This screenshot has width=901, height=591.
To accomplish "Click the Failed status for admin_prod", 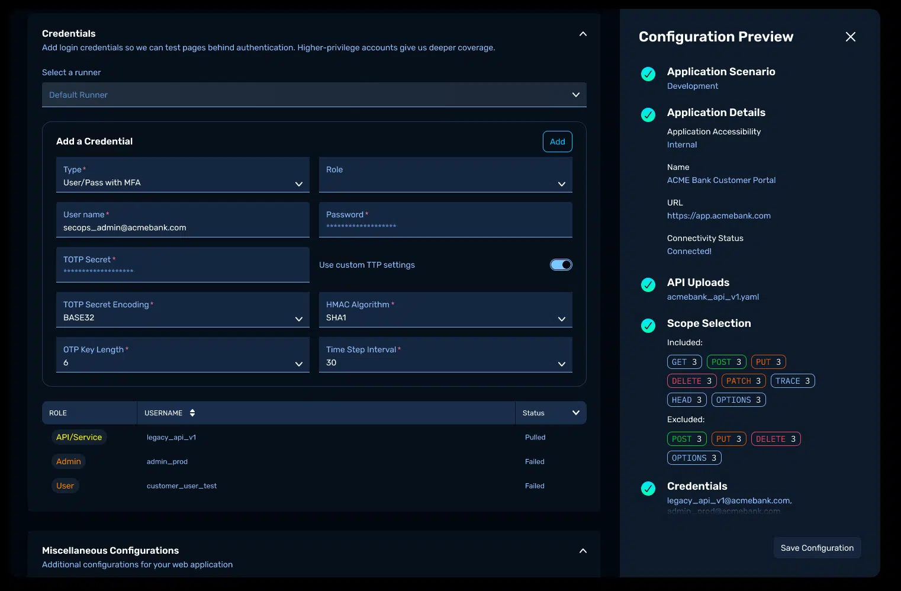I will [x=535, y=461].
